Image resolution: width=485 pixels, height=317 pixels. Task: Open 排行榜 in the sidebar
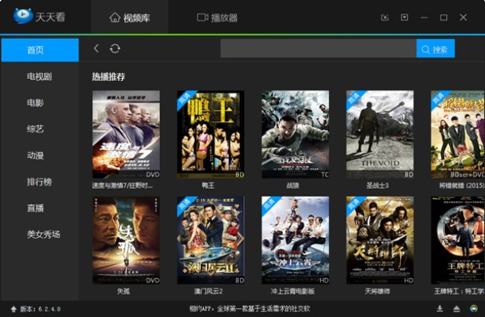40,181
